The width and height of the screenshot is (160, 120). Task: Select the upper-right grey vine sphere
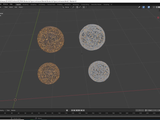pyautogui.click(x=92, y=37)
